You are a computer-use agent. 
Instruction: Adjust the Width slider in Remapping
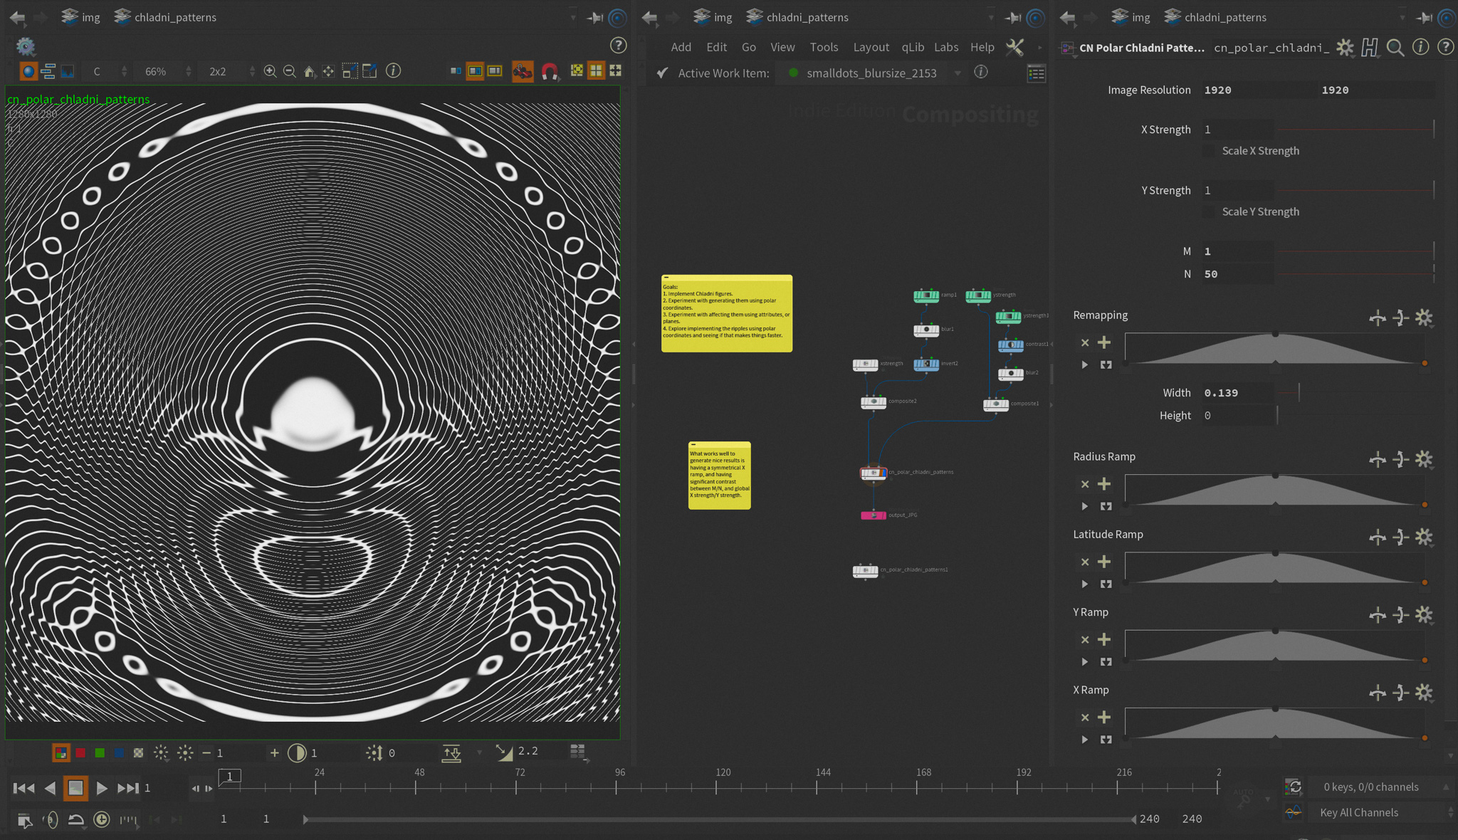click(1357, 393)
